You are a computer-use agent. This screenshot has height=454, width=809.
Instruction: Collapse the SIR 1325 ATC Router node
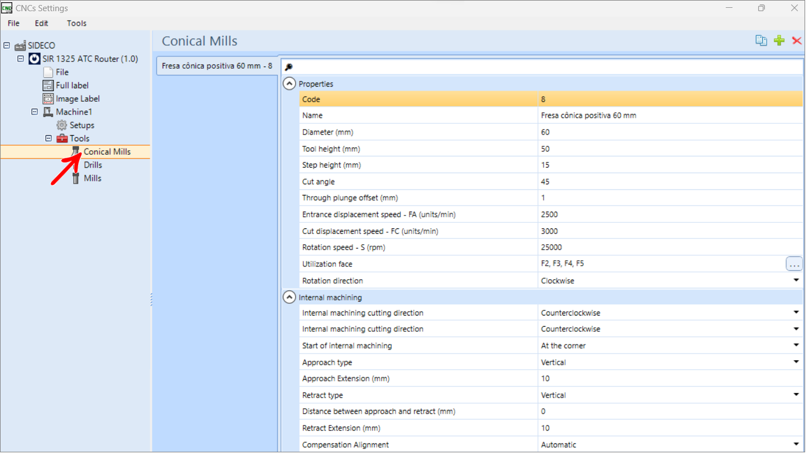pyautogui.click(x=21, y=59)
